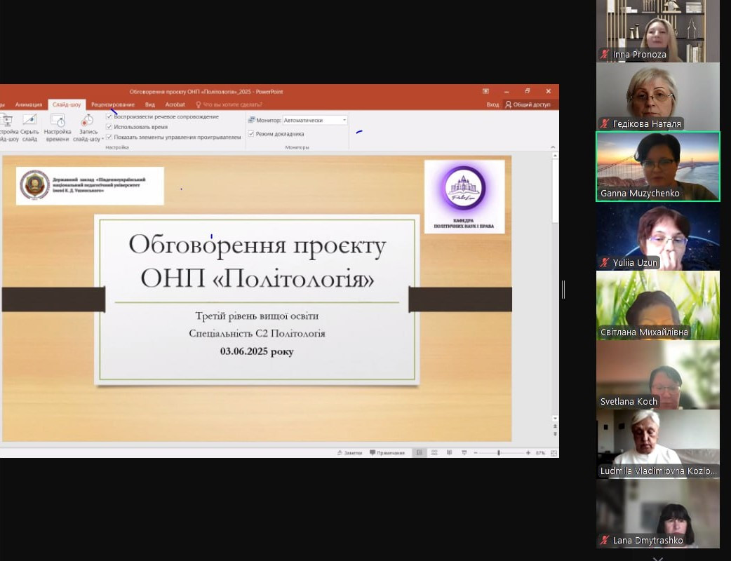Click the date '03.06.2025 року'
This screenshot has height=561, width=731.
pos(257,351)
